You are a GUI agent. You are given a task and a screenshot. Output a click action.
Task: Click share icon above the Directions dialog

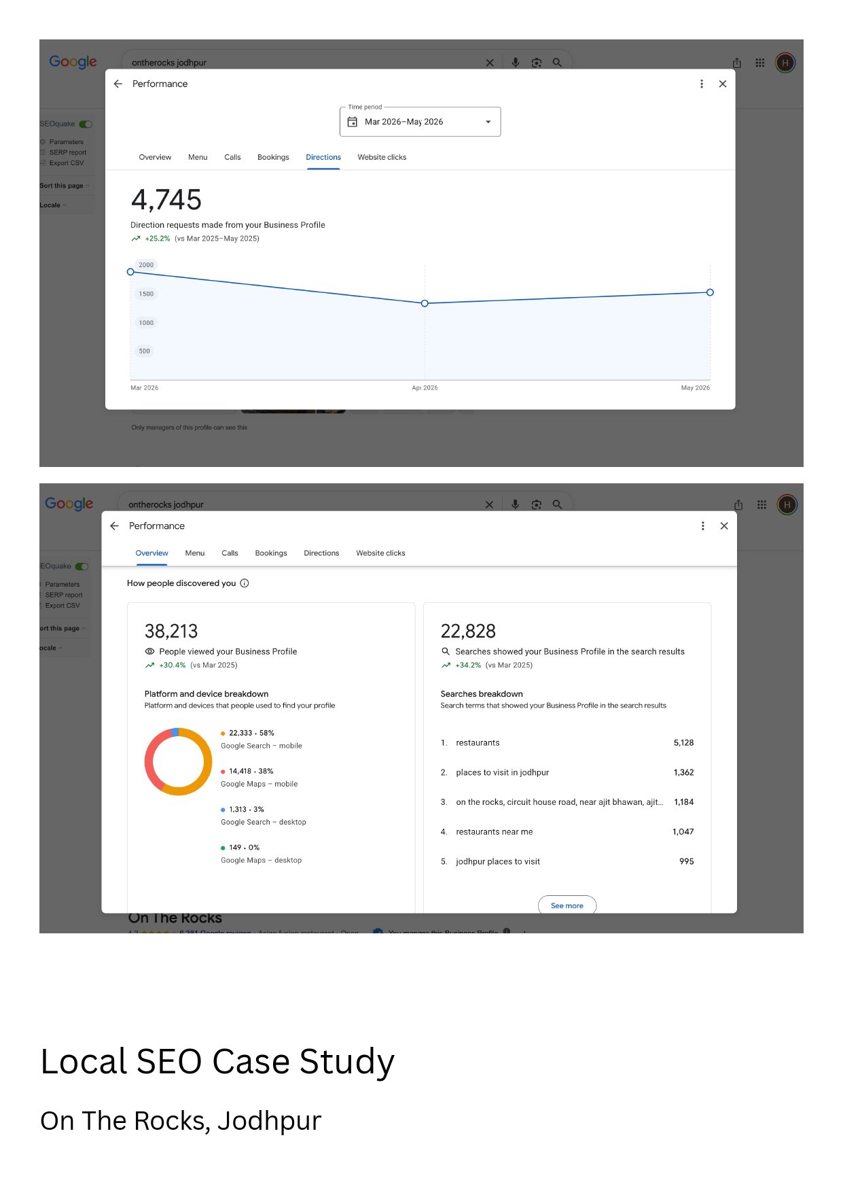pyautogui.click(x=737, y=63)
